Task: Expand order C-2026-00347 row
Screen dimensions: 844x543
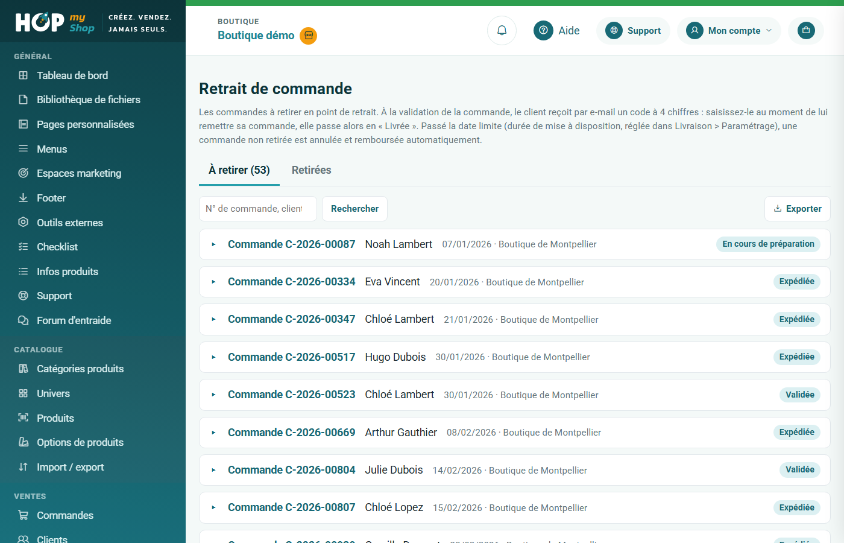Action: [214, 319]
